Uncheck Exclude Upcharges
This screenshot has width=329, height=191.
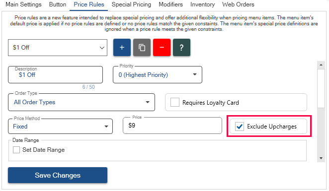[240, 127]
